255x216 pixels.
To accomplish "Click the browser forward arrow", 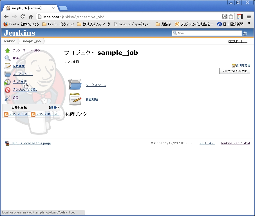I will pos(14,16).
